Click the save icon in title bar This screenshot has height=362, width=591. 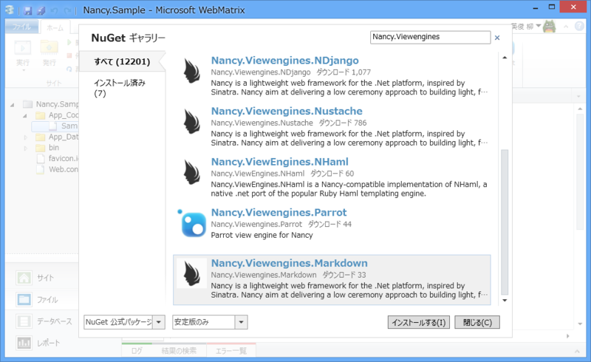[x=27, y=10]
